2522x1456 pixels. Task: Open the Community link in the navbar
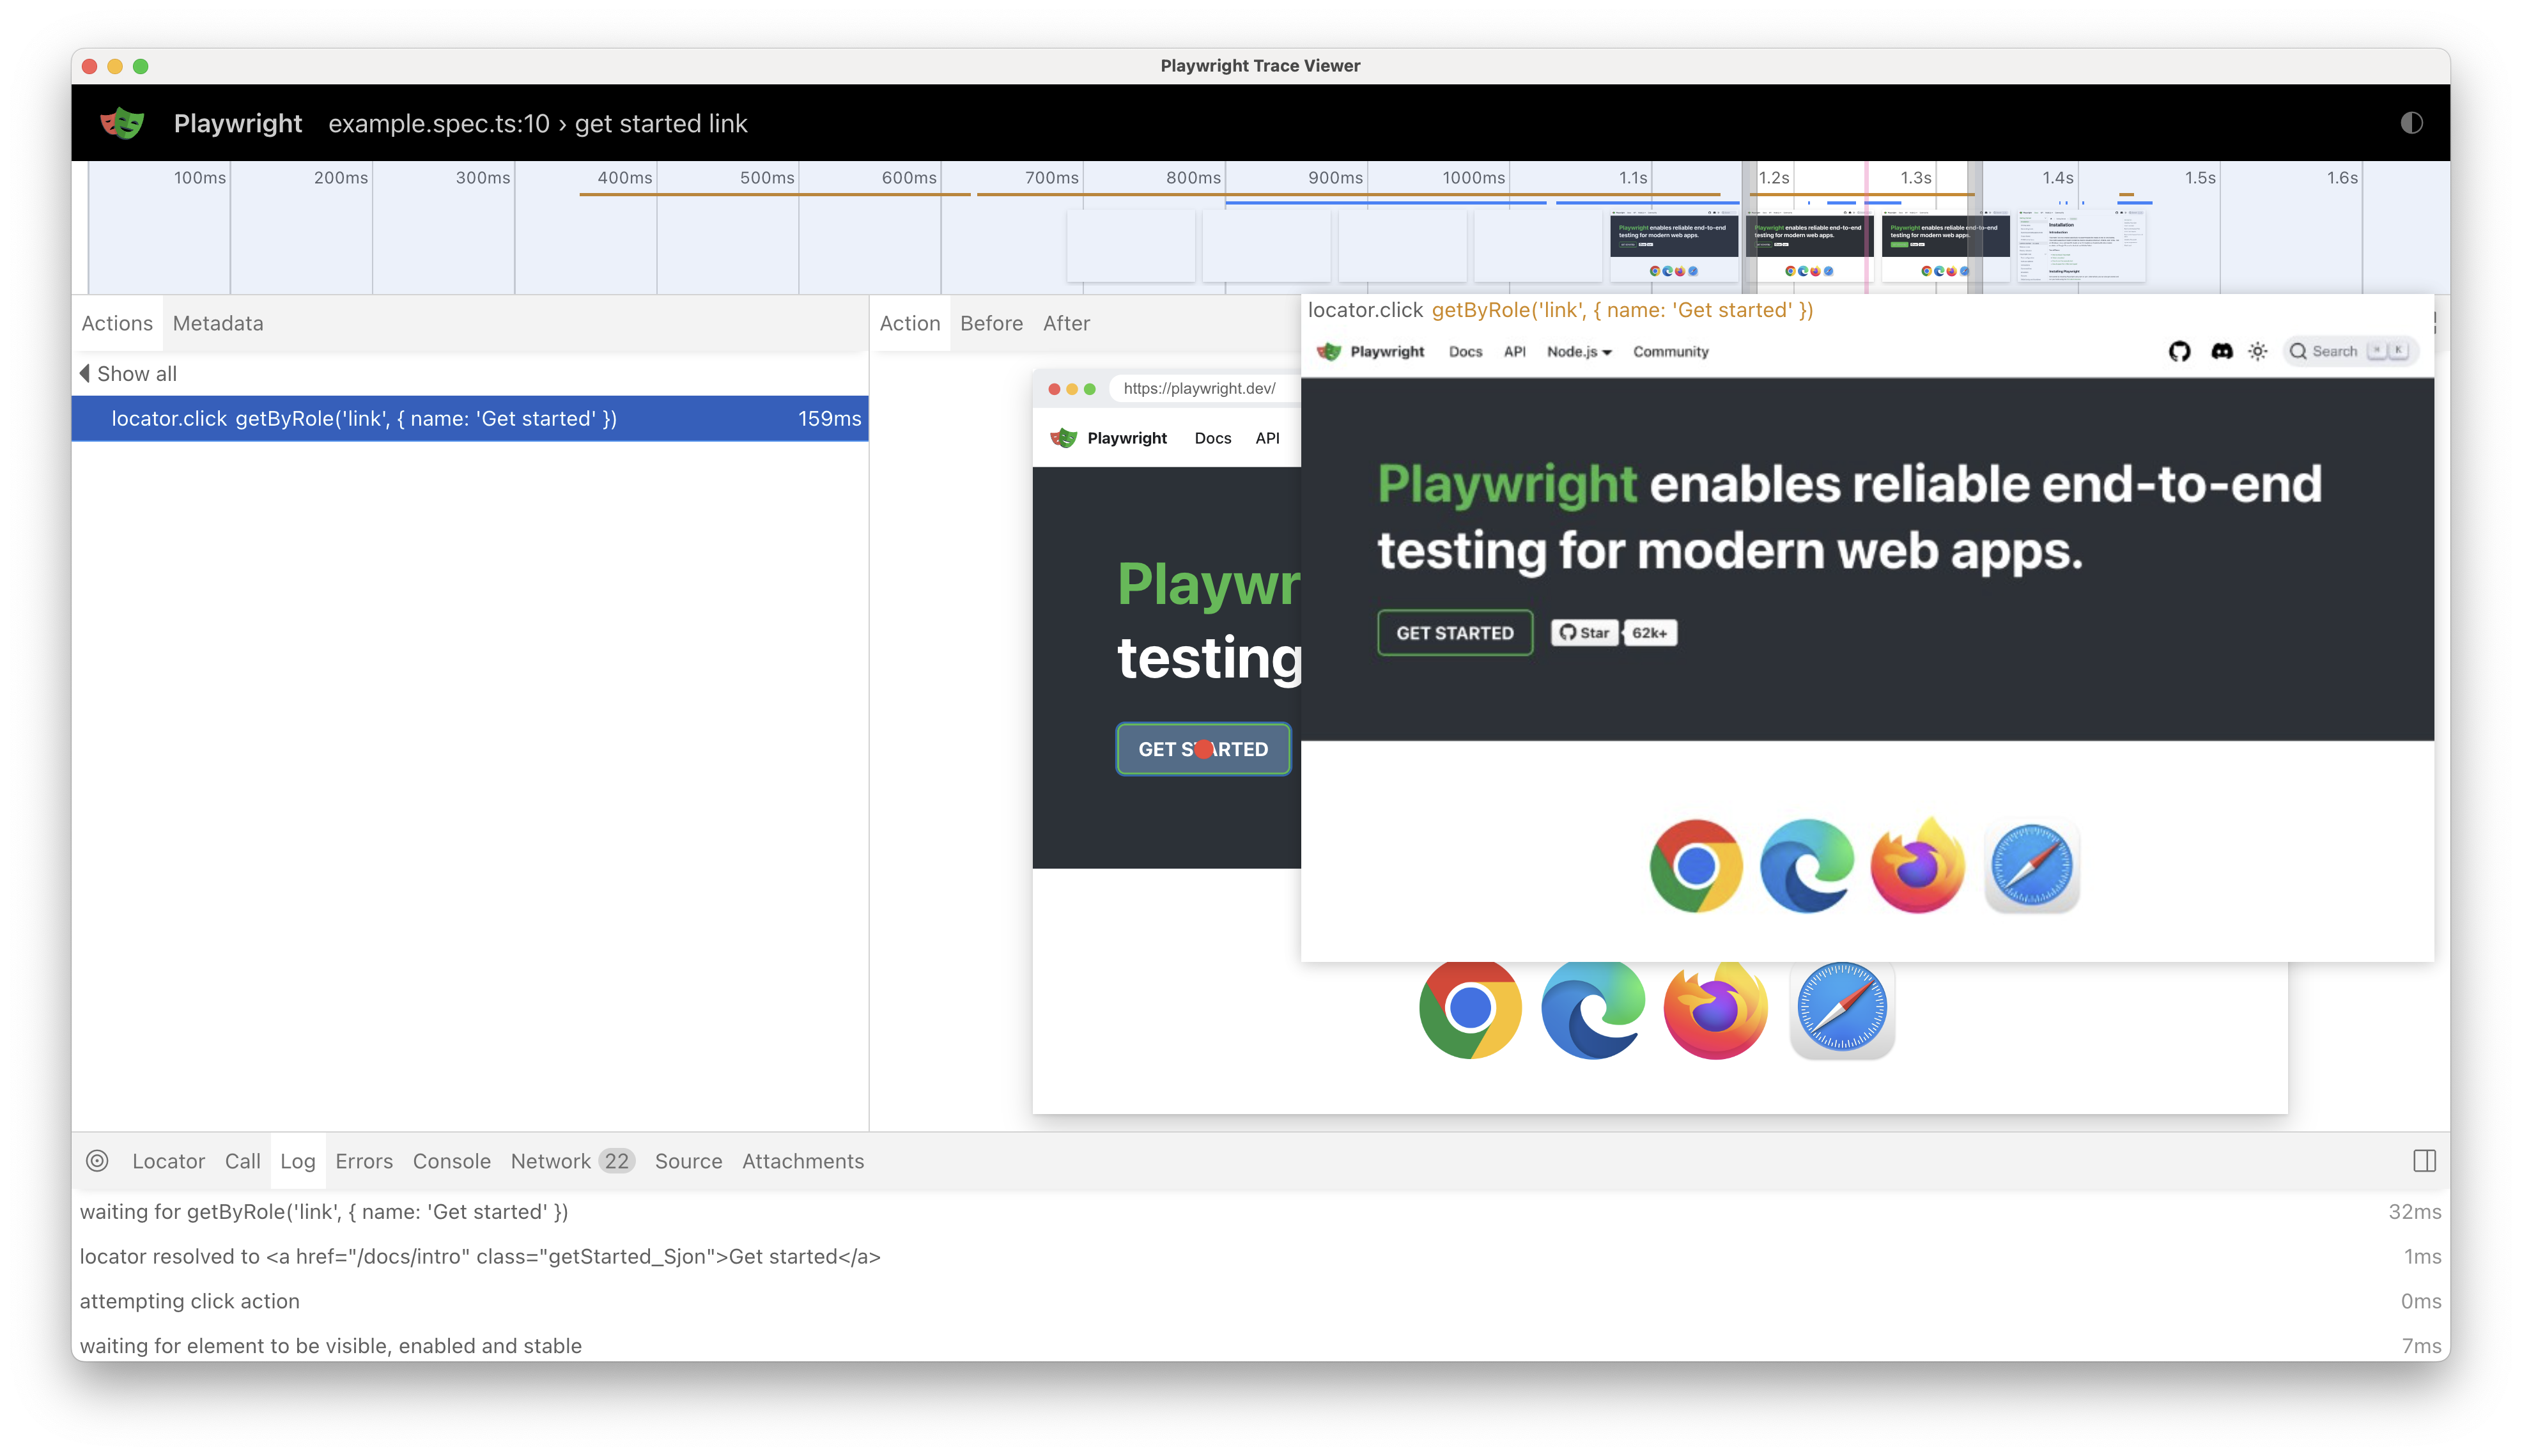(1671, 351)
